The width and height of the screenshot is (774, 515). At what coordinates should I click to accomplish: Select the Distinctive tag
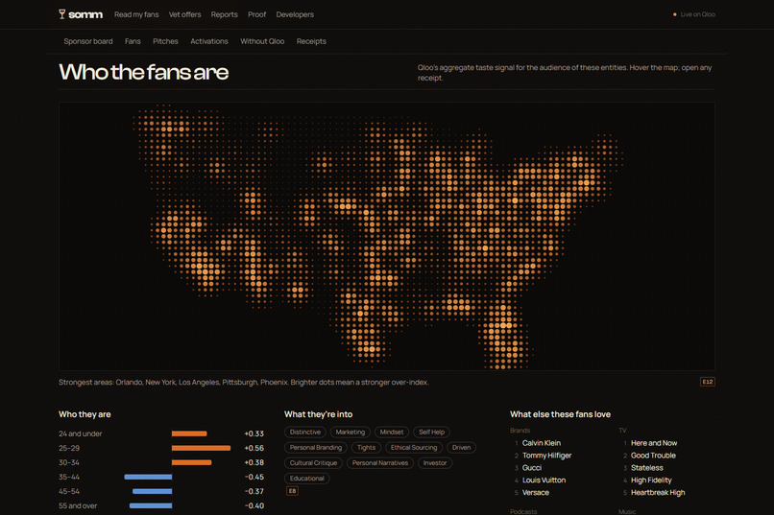305,433
